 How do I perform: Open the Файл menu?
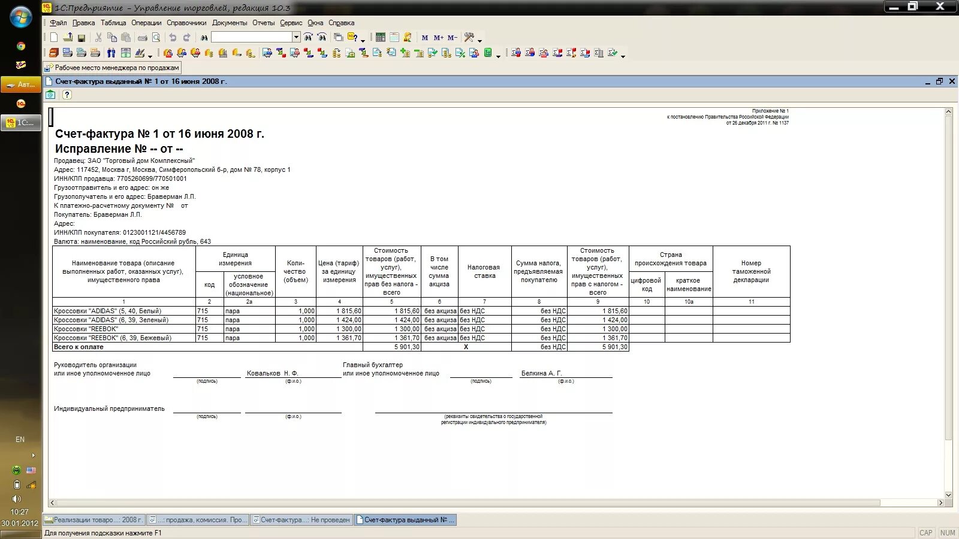click(58, 23)
